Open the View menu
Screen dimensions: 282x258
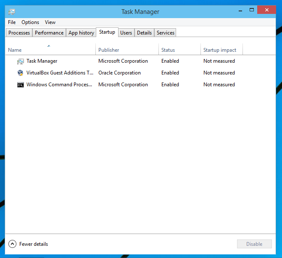tap(50, 22)
